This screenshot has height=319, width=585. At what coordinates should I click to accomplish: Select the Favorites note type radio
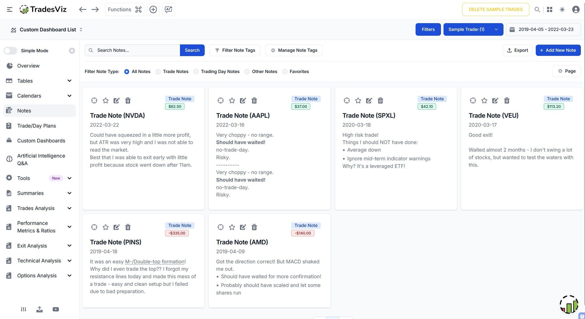point(285,72)
